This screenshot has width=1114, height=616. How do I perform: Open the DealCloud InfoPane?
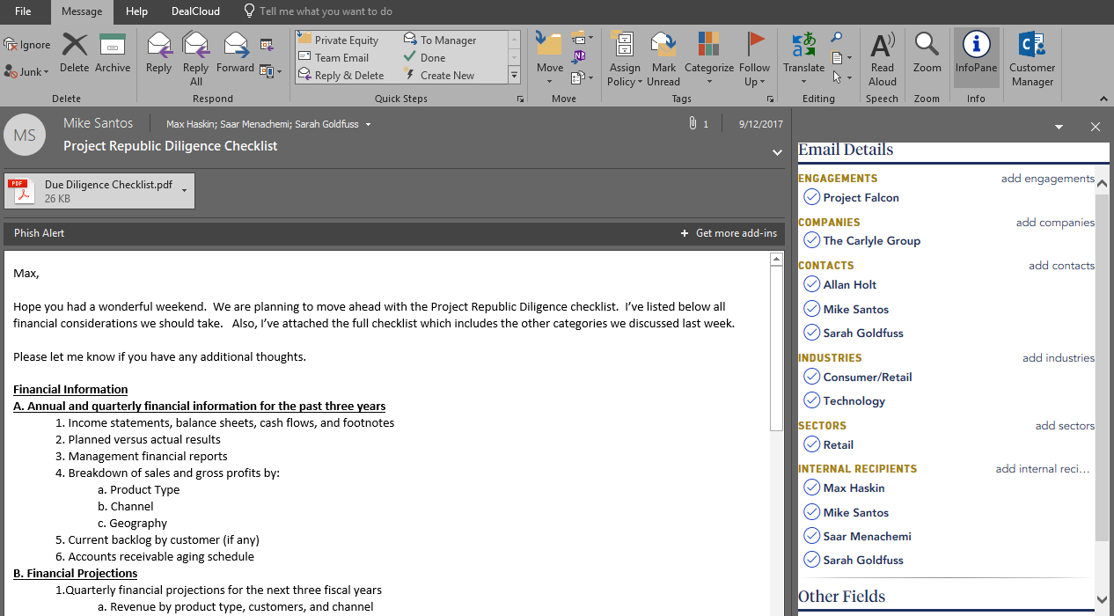click(x=976, y=55)
